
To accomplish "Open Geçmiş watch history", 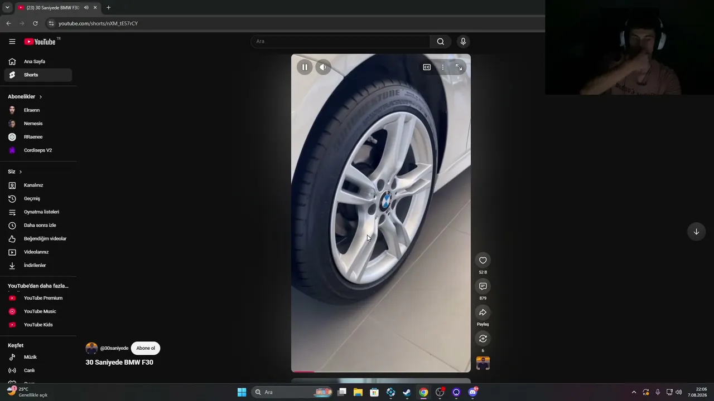I will click(38, 198).
